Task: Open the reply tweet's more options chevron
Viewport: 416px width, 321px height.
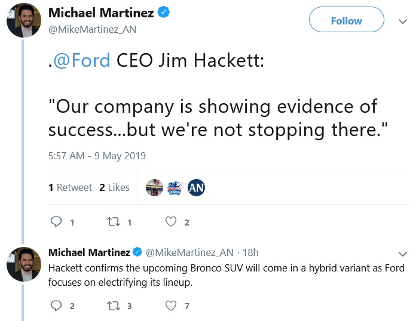Action: [x=403, y=252]
